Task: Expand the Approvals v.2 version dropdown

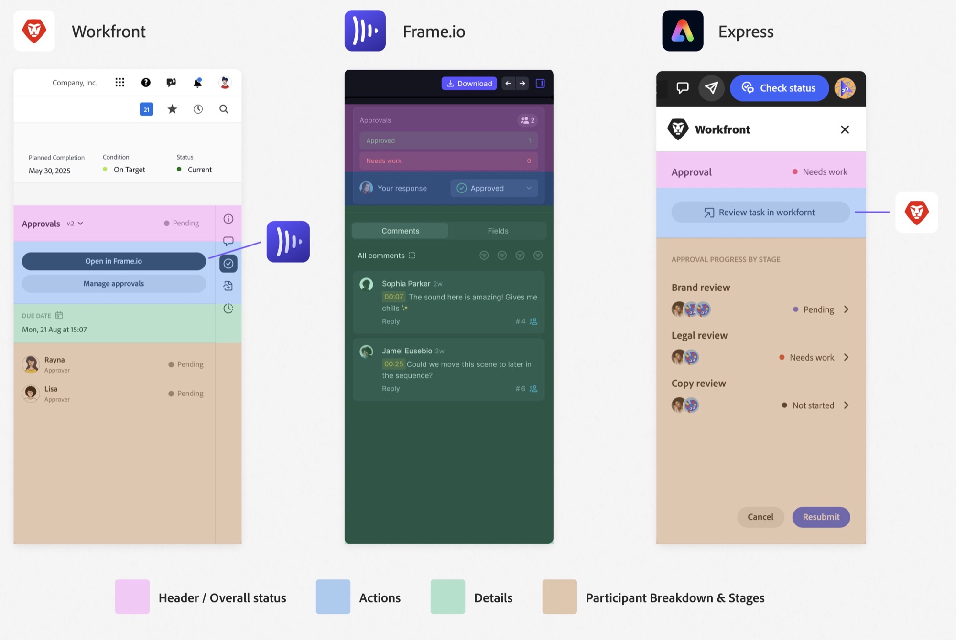Action: [75, 224]
